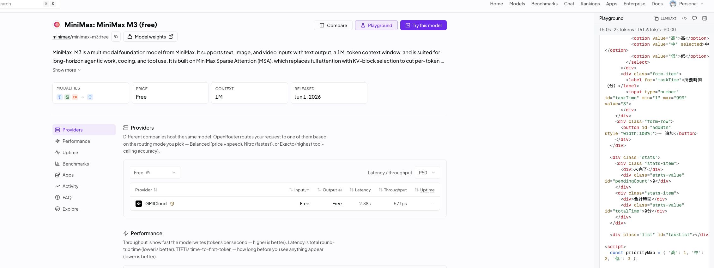
Task: Open Benchmarks in the top navigation
Action: pos(544,4)
